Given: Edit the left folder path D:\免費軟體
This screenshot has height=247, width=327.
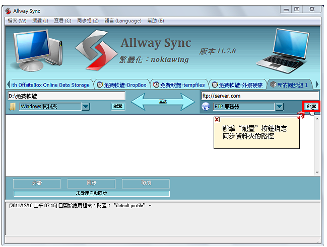Looking at the screenshot, I should pos(67,96).
